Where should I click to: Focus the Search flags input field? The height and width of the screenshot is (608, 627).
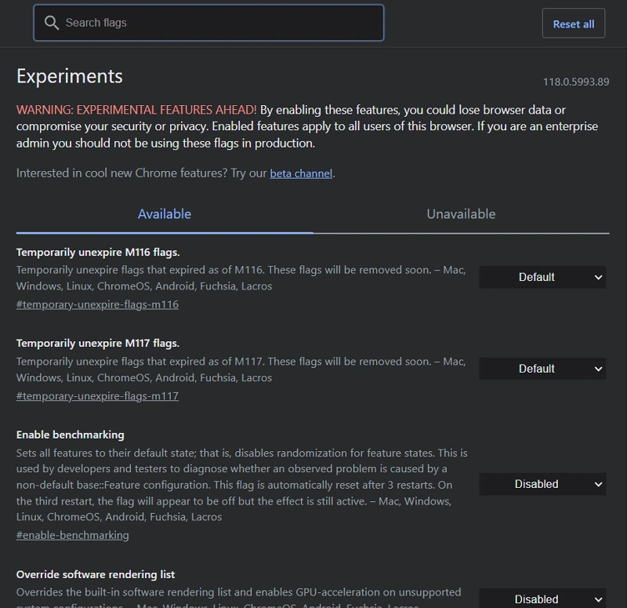click(208, 23)
